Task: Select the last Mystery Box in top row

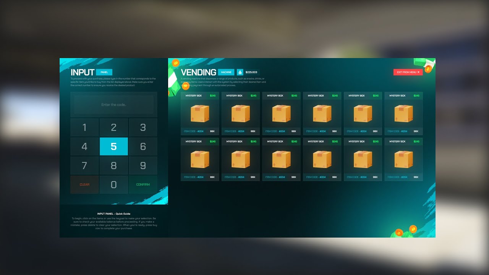Action: 403,113
